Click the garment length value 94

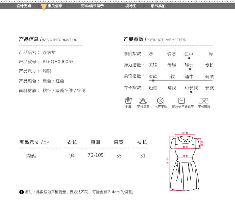coord(72,156)
